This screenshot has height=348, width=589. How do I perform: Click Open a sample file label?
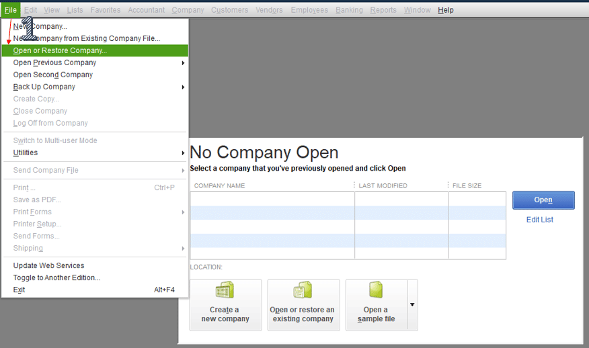[376, 314]
